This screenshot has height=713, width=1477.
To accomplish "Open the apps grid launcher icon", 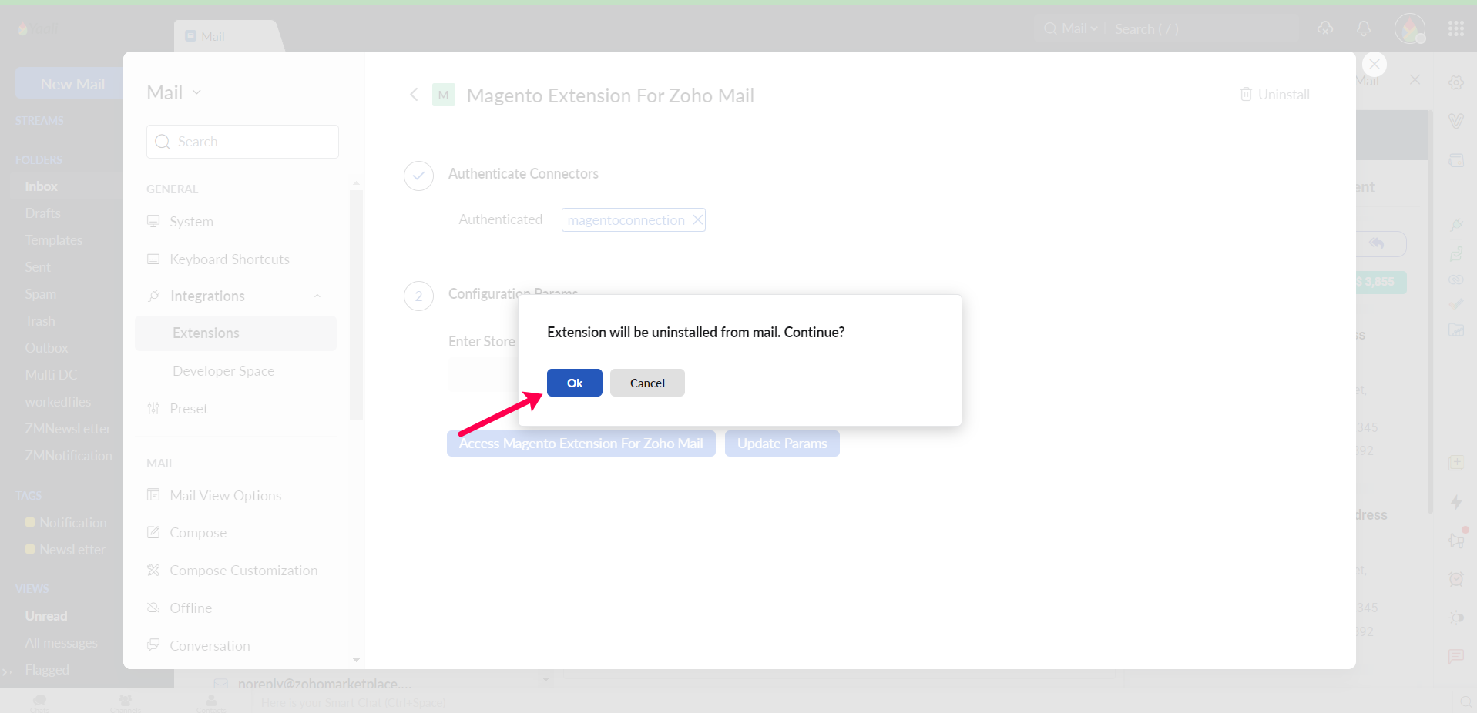I will 1455,29.
